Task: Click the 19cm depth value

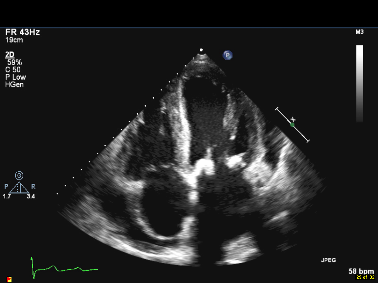Action: [14, 40]
